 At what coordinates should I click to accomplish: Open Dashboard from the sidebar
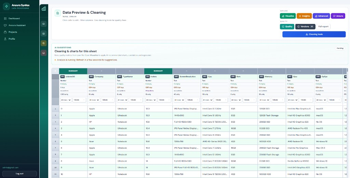tap(19, 18)
